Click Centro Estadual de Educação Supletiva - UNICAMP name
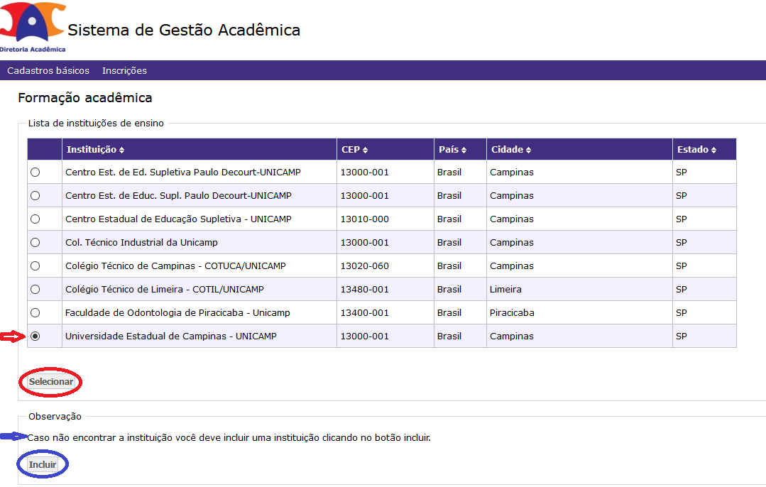This screenshot has height=487, width=766. (x=178, y=219)
